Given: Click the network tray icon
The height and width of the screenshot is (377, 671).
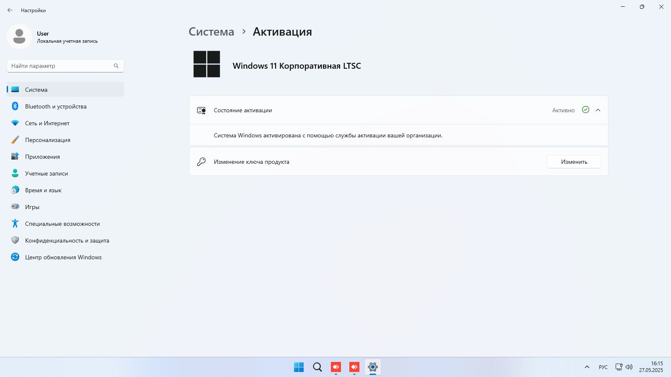Looking at the screenshot, I should pos(619,367).
